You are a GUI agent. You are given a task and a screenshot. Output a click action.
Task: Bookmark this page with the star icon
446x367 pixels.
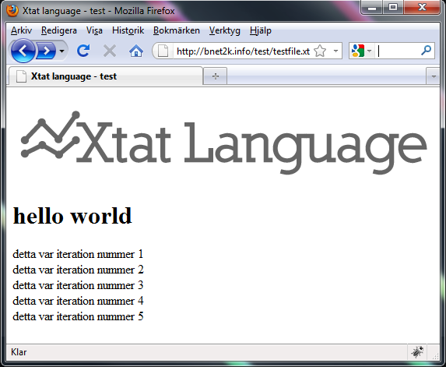[320, 51]
